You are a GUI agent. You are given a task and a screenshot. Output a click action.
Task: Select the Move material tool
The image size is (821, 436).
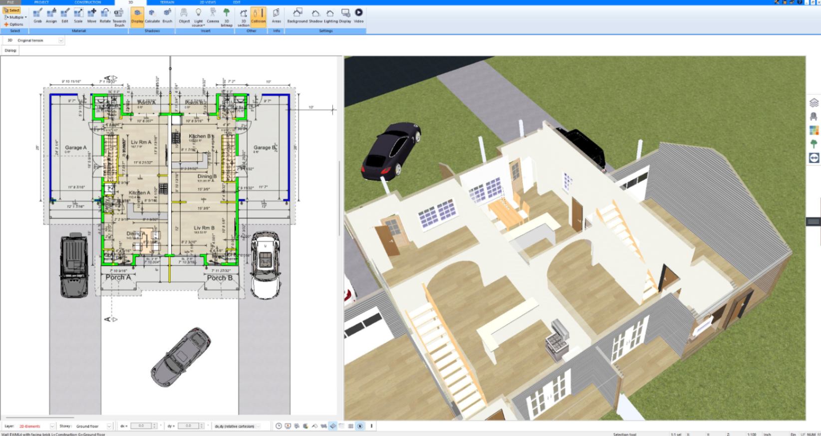[92, 16]
